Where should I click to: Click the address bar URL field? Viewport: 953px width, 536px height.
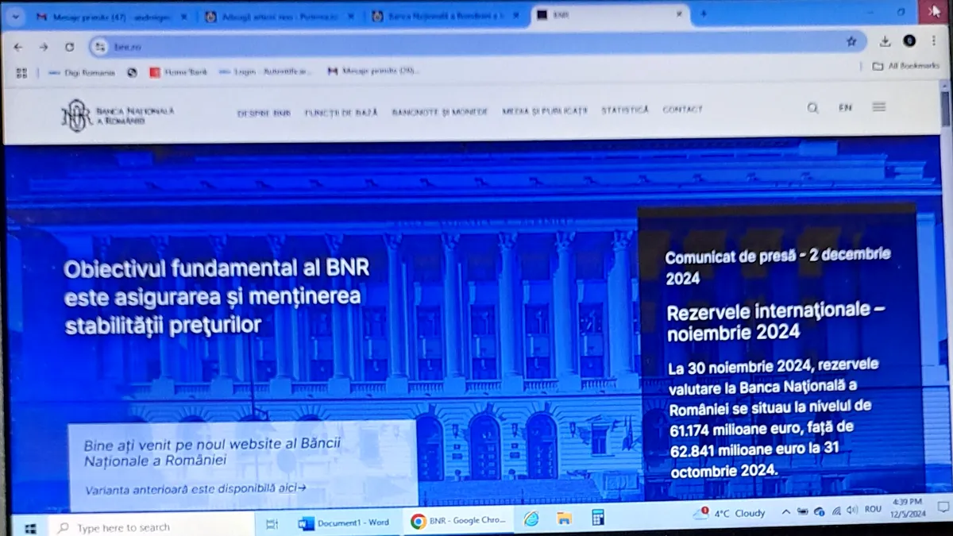tap(476, 44)
